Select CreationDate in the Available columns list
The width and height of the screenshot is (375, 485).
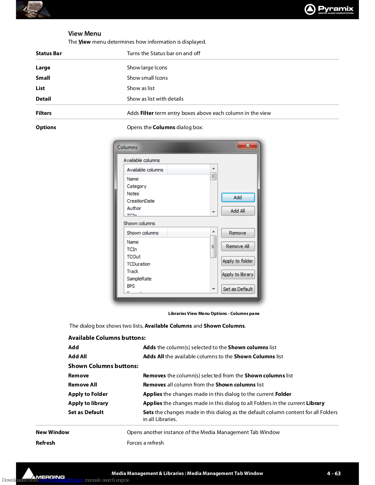click(x=141, y=201)
